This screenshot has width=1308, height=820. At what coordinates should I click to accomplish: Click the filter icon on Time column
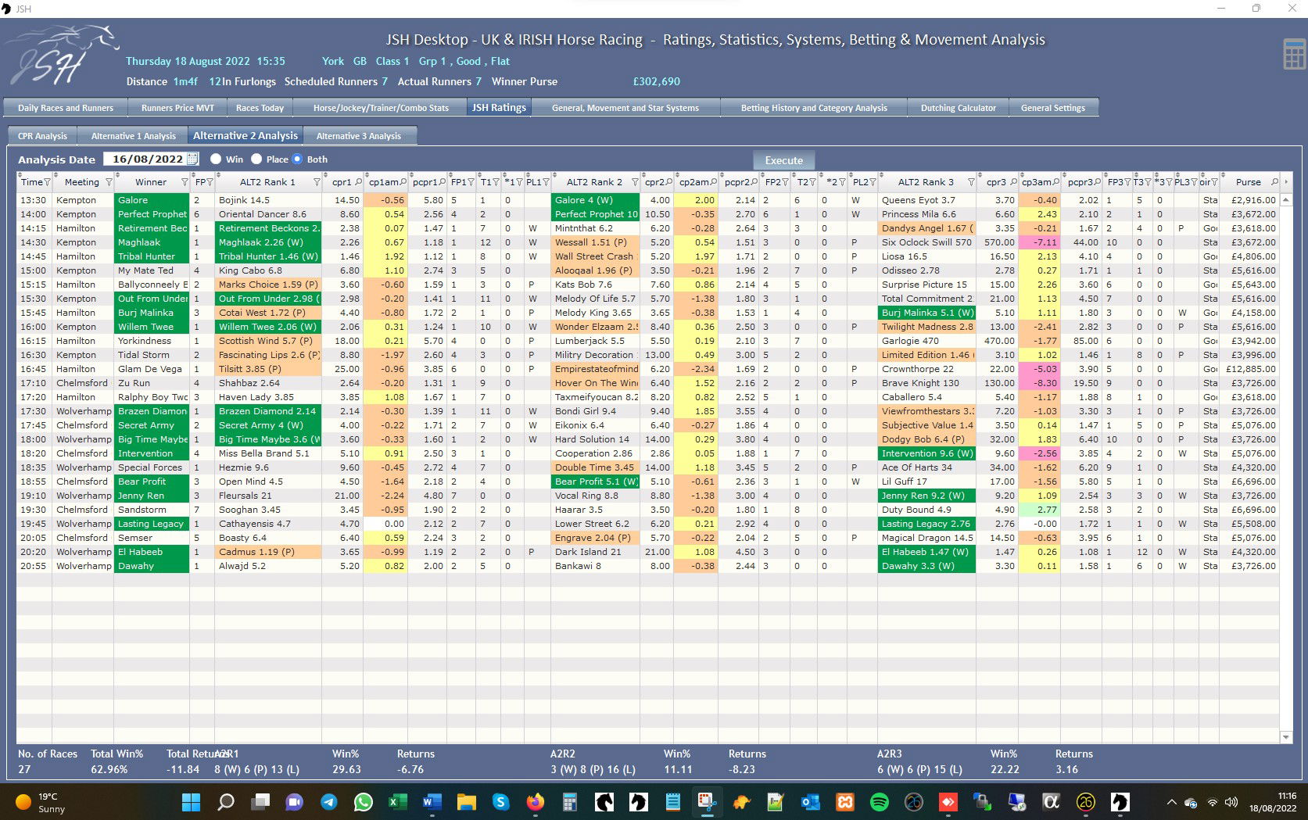[x=47, y=182]
